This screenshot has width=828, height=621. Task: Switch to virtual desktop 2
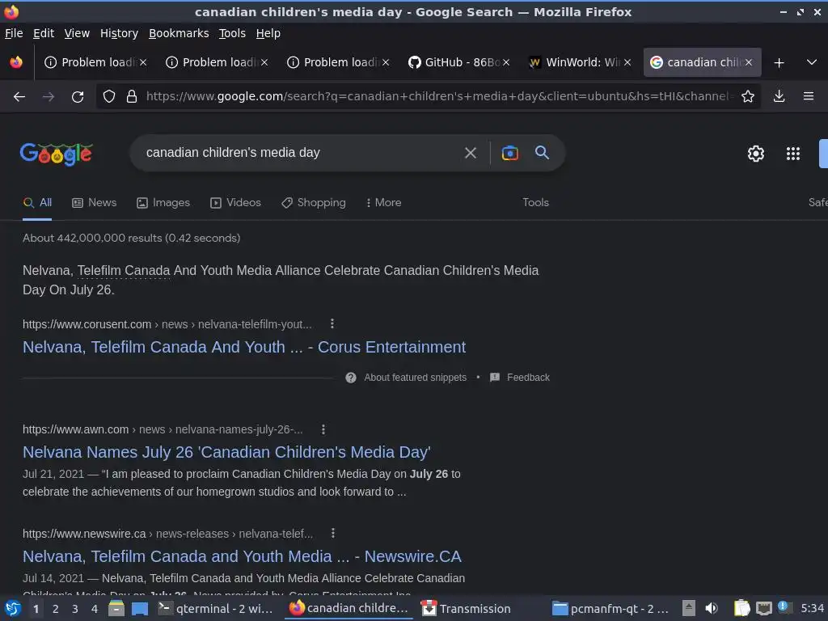pyautogui.click(x=56, y=610)
